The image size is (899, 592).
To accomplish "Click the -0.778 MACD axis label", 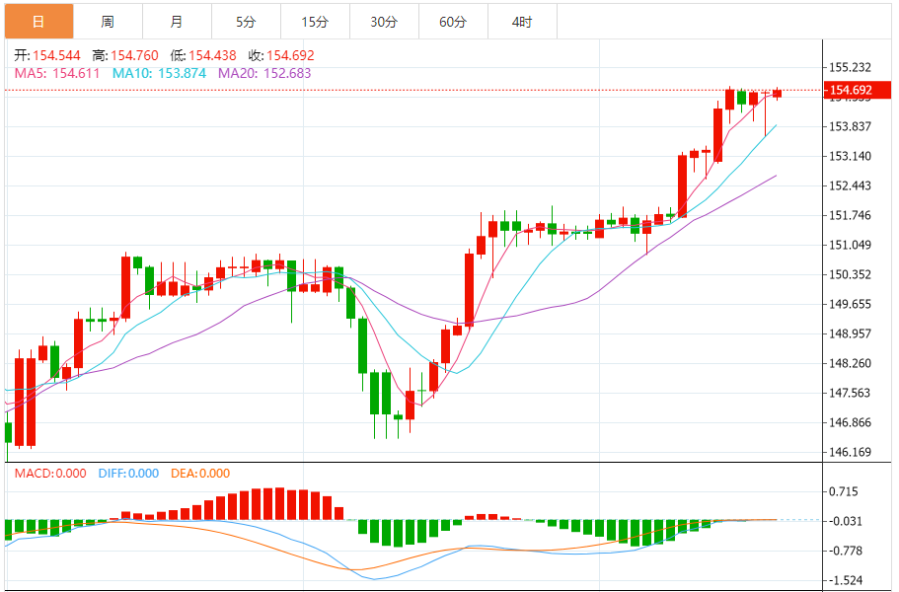I will 847,551.
